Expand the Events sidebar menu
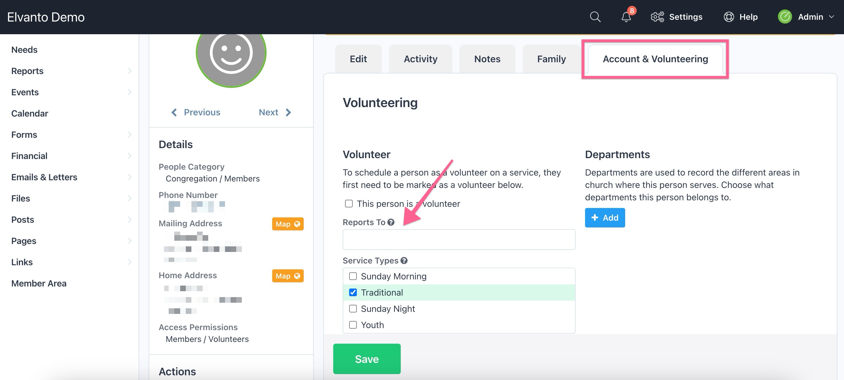This screenshot has height=380, width=844. tap(130, 92)
